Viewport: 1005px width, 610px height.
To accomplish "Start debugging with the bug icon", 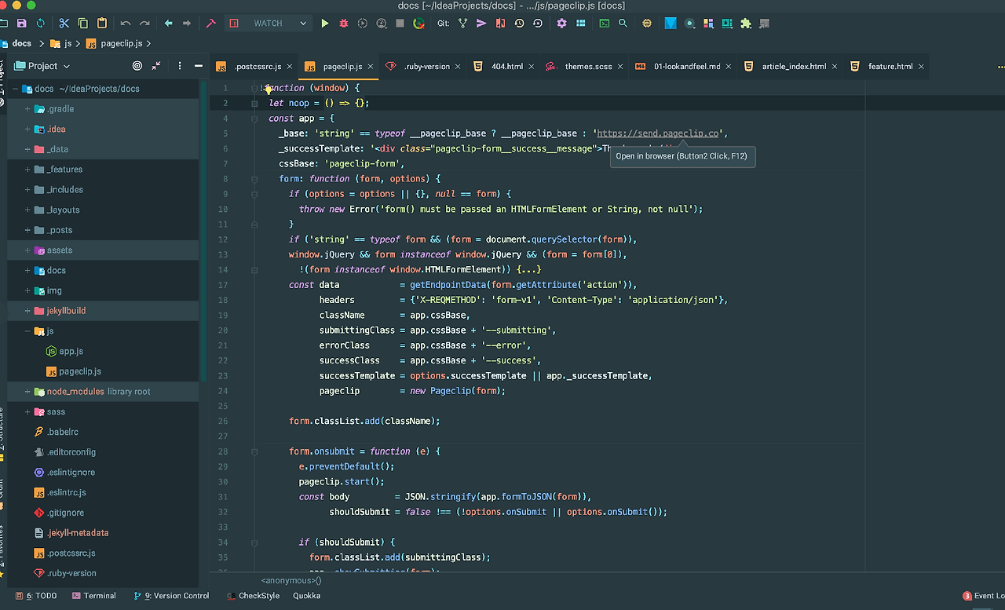I will coord(344,24).
